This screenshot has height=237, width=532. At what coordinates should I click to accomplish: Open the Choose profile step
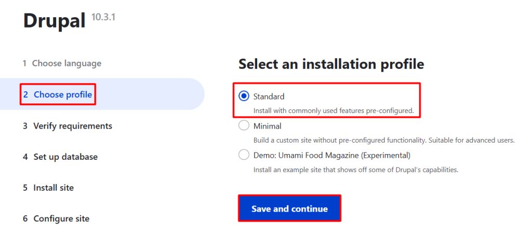click(x=58, y=94)
